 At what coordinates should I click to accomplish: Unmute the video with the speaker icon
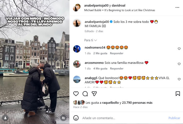pos(63,118)
